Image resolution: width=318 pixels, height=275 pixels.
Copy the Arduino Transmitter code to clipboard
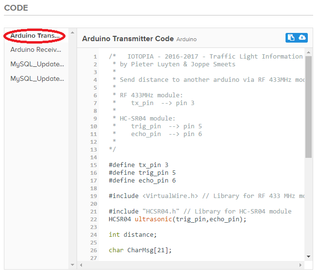(x=291, y=38)
